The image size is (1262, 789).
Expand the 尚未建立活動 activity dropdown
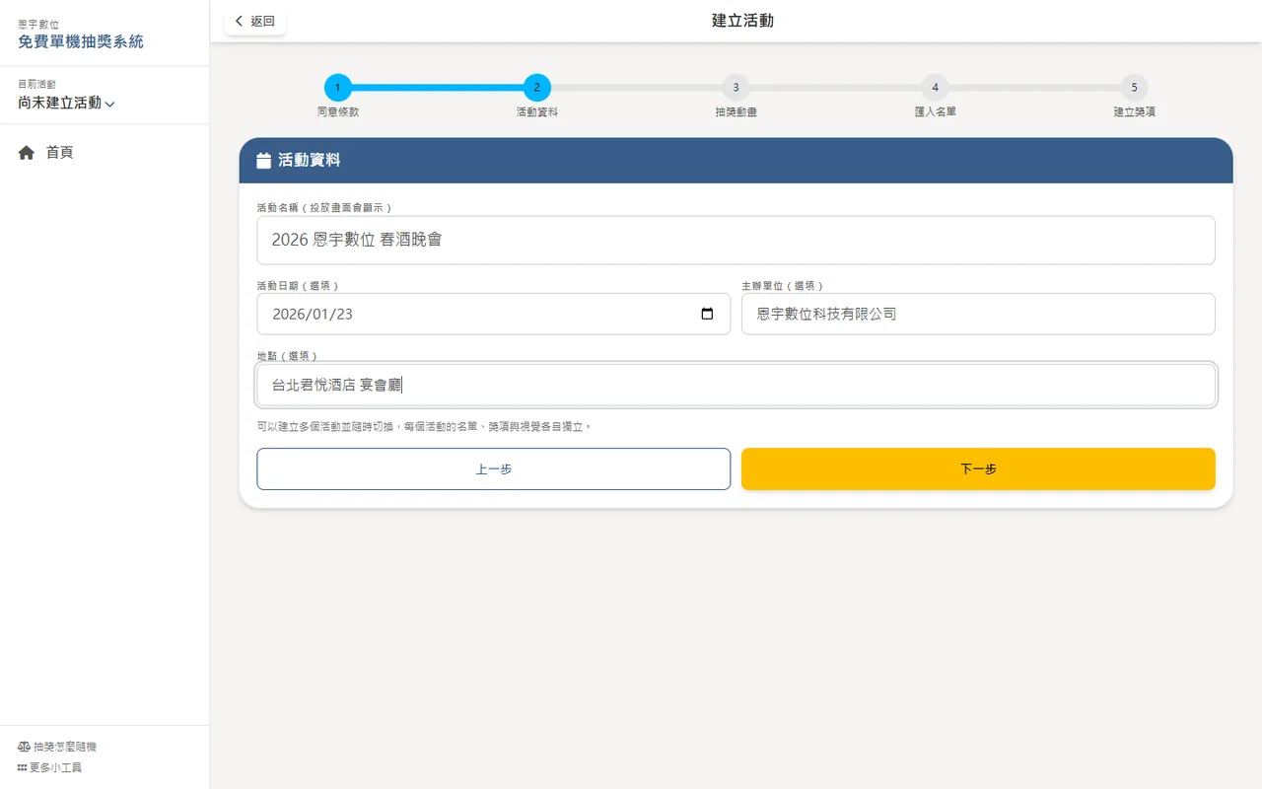click(x=66, y=103)
